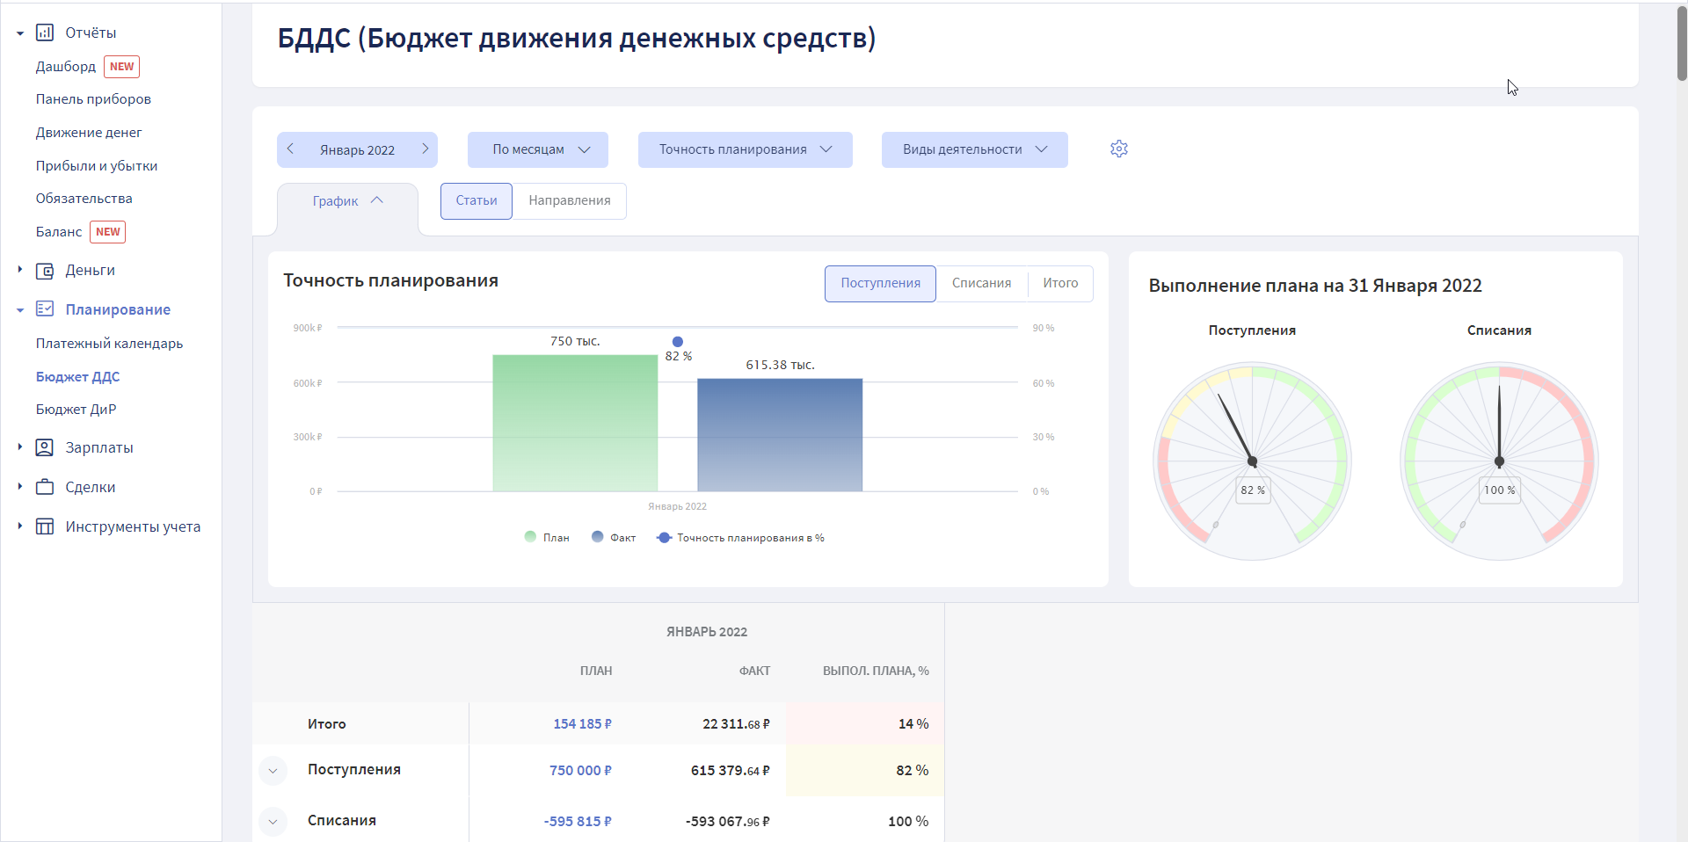Expand the Деньги tree arrow

[20, 270]
